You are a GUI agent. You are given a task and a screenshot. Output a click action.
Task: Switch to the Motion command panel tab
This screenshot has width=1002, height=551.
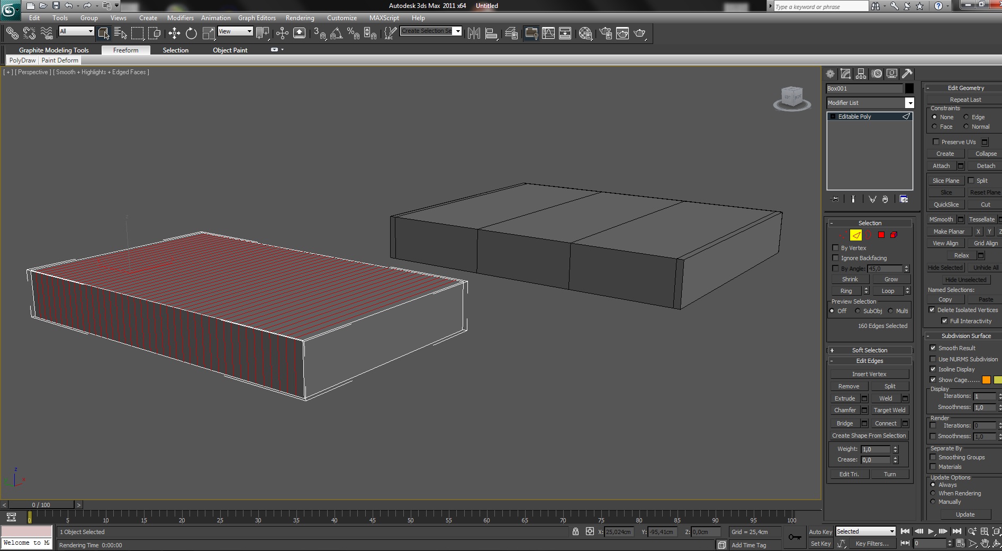(877, 74)
